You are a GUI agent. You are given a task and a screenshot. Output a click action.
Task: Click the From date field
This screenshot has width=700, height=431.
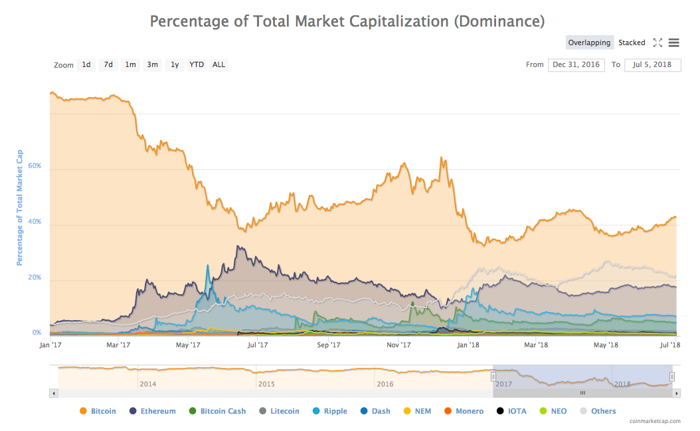[576, 65]
